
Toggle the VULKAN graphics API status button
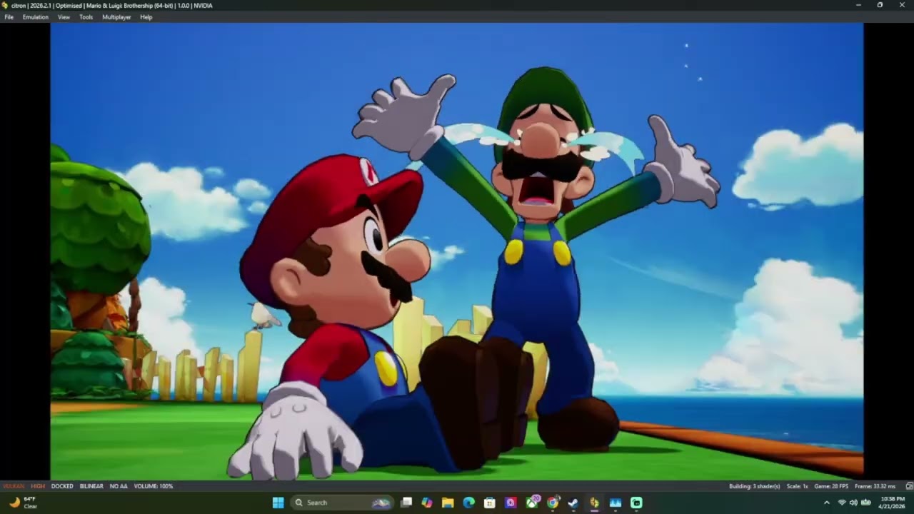[14, 486]
